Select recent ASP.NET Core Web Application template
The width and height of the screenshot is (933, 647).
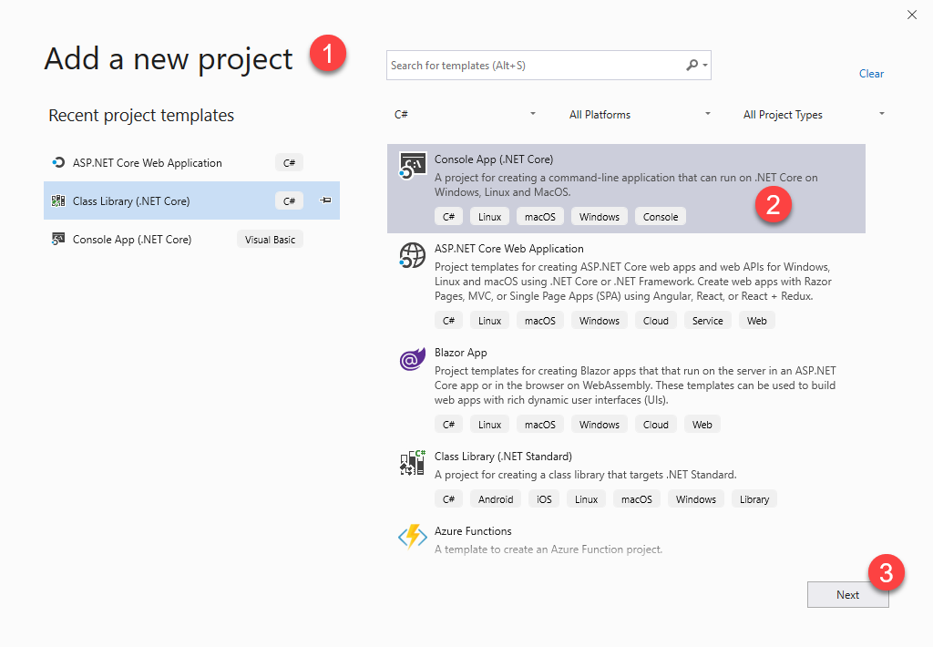click(191, 162)
